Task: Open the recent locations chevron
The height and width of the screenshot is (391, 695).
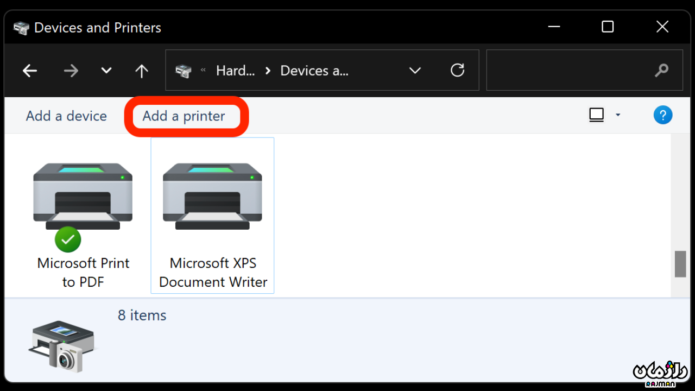Action: pos(106,71)
